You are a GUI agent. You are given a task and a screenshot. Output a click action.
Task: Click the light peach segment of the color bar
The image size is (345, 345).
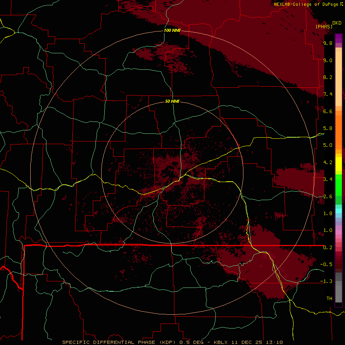pyautogui.click(x=338, y=79)
